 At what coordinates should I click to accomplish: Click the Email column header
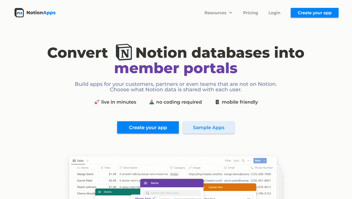coord(236,168)
